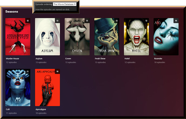Click the 13 badge on Freak Show poster

117,20
